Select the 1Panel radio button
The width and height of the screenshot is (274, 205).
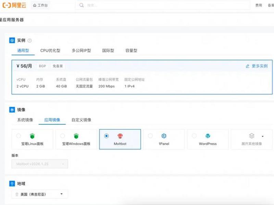point(150,136)
